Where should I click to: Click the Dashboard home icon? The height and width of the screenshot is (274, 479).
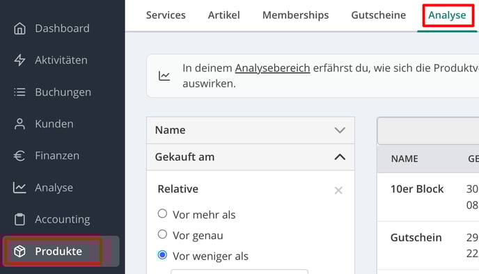pyautogui.click(x=20, y=29)
